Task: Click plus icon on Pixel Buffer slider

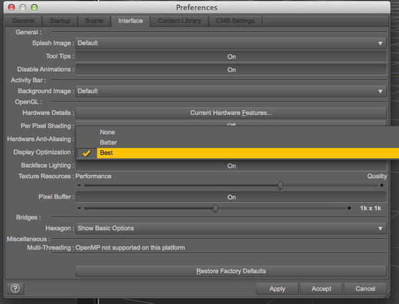Action: pyautogui.click(x=350, y=208)
